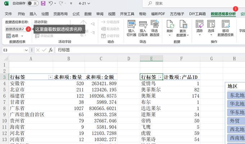The width and height of the screenshot is (245, 144).
Task: Select column E header
Action: (151, 59)
